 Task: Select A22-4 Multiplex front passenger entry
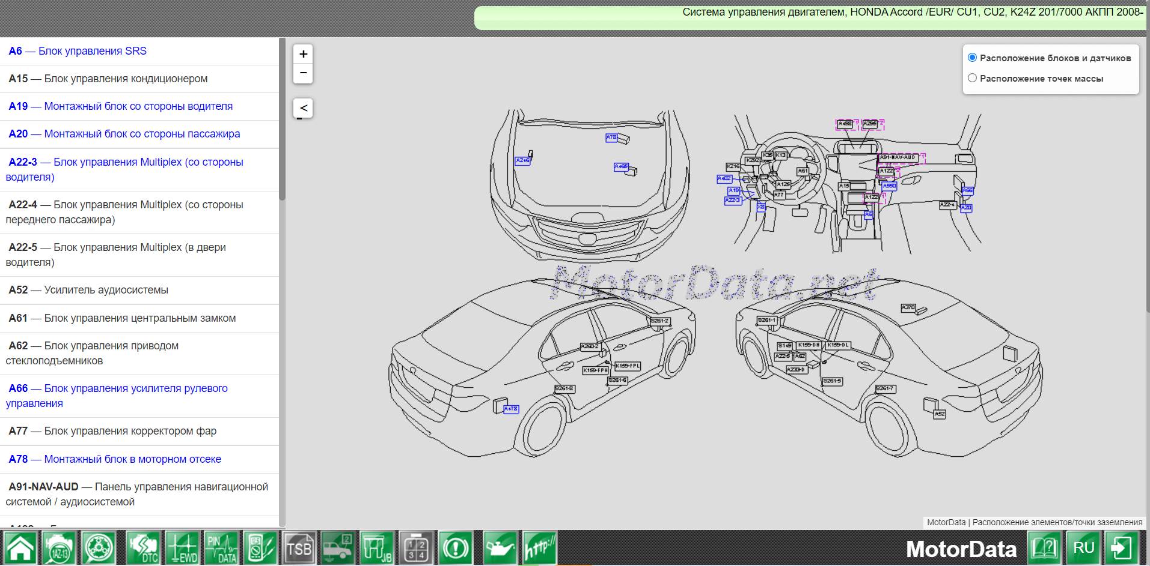coord(139,212)
